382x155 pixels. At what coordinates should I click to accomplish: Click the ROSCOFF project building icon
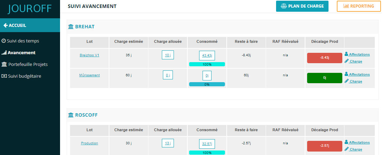[x=71, y=115]
